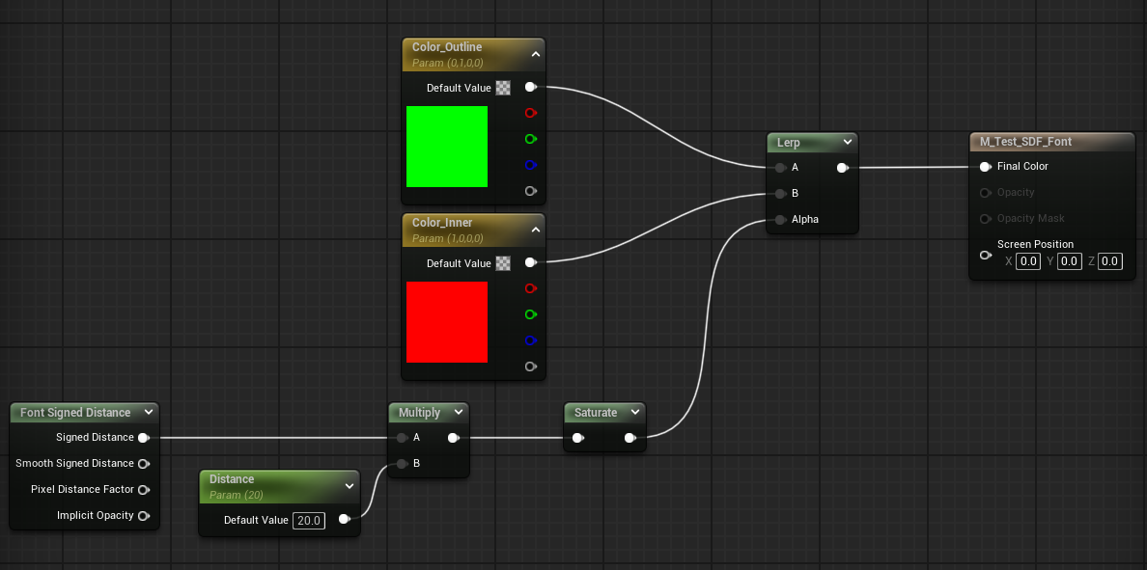Click Color_Outline red channel output pin
This screenshot has width=1147, height=570.
(530, 113)
